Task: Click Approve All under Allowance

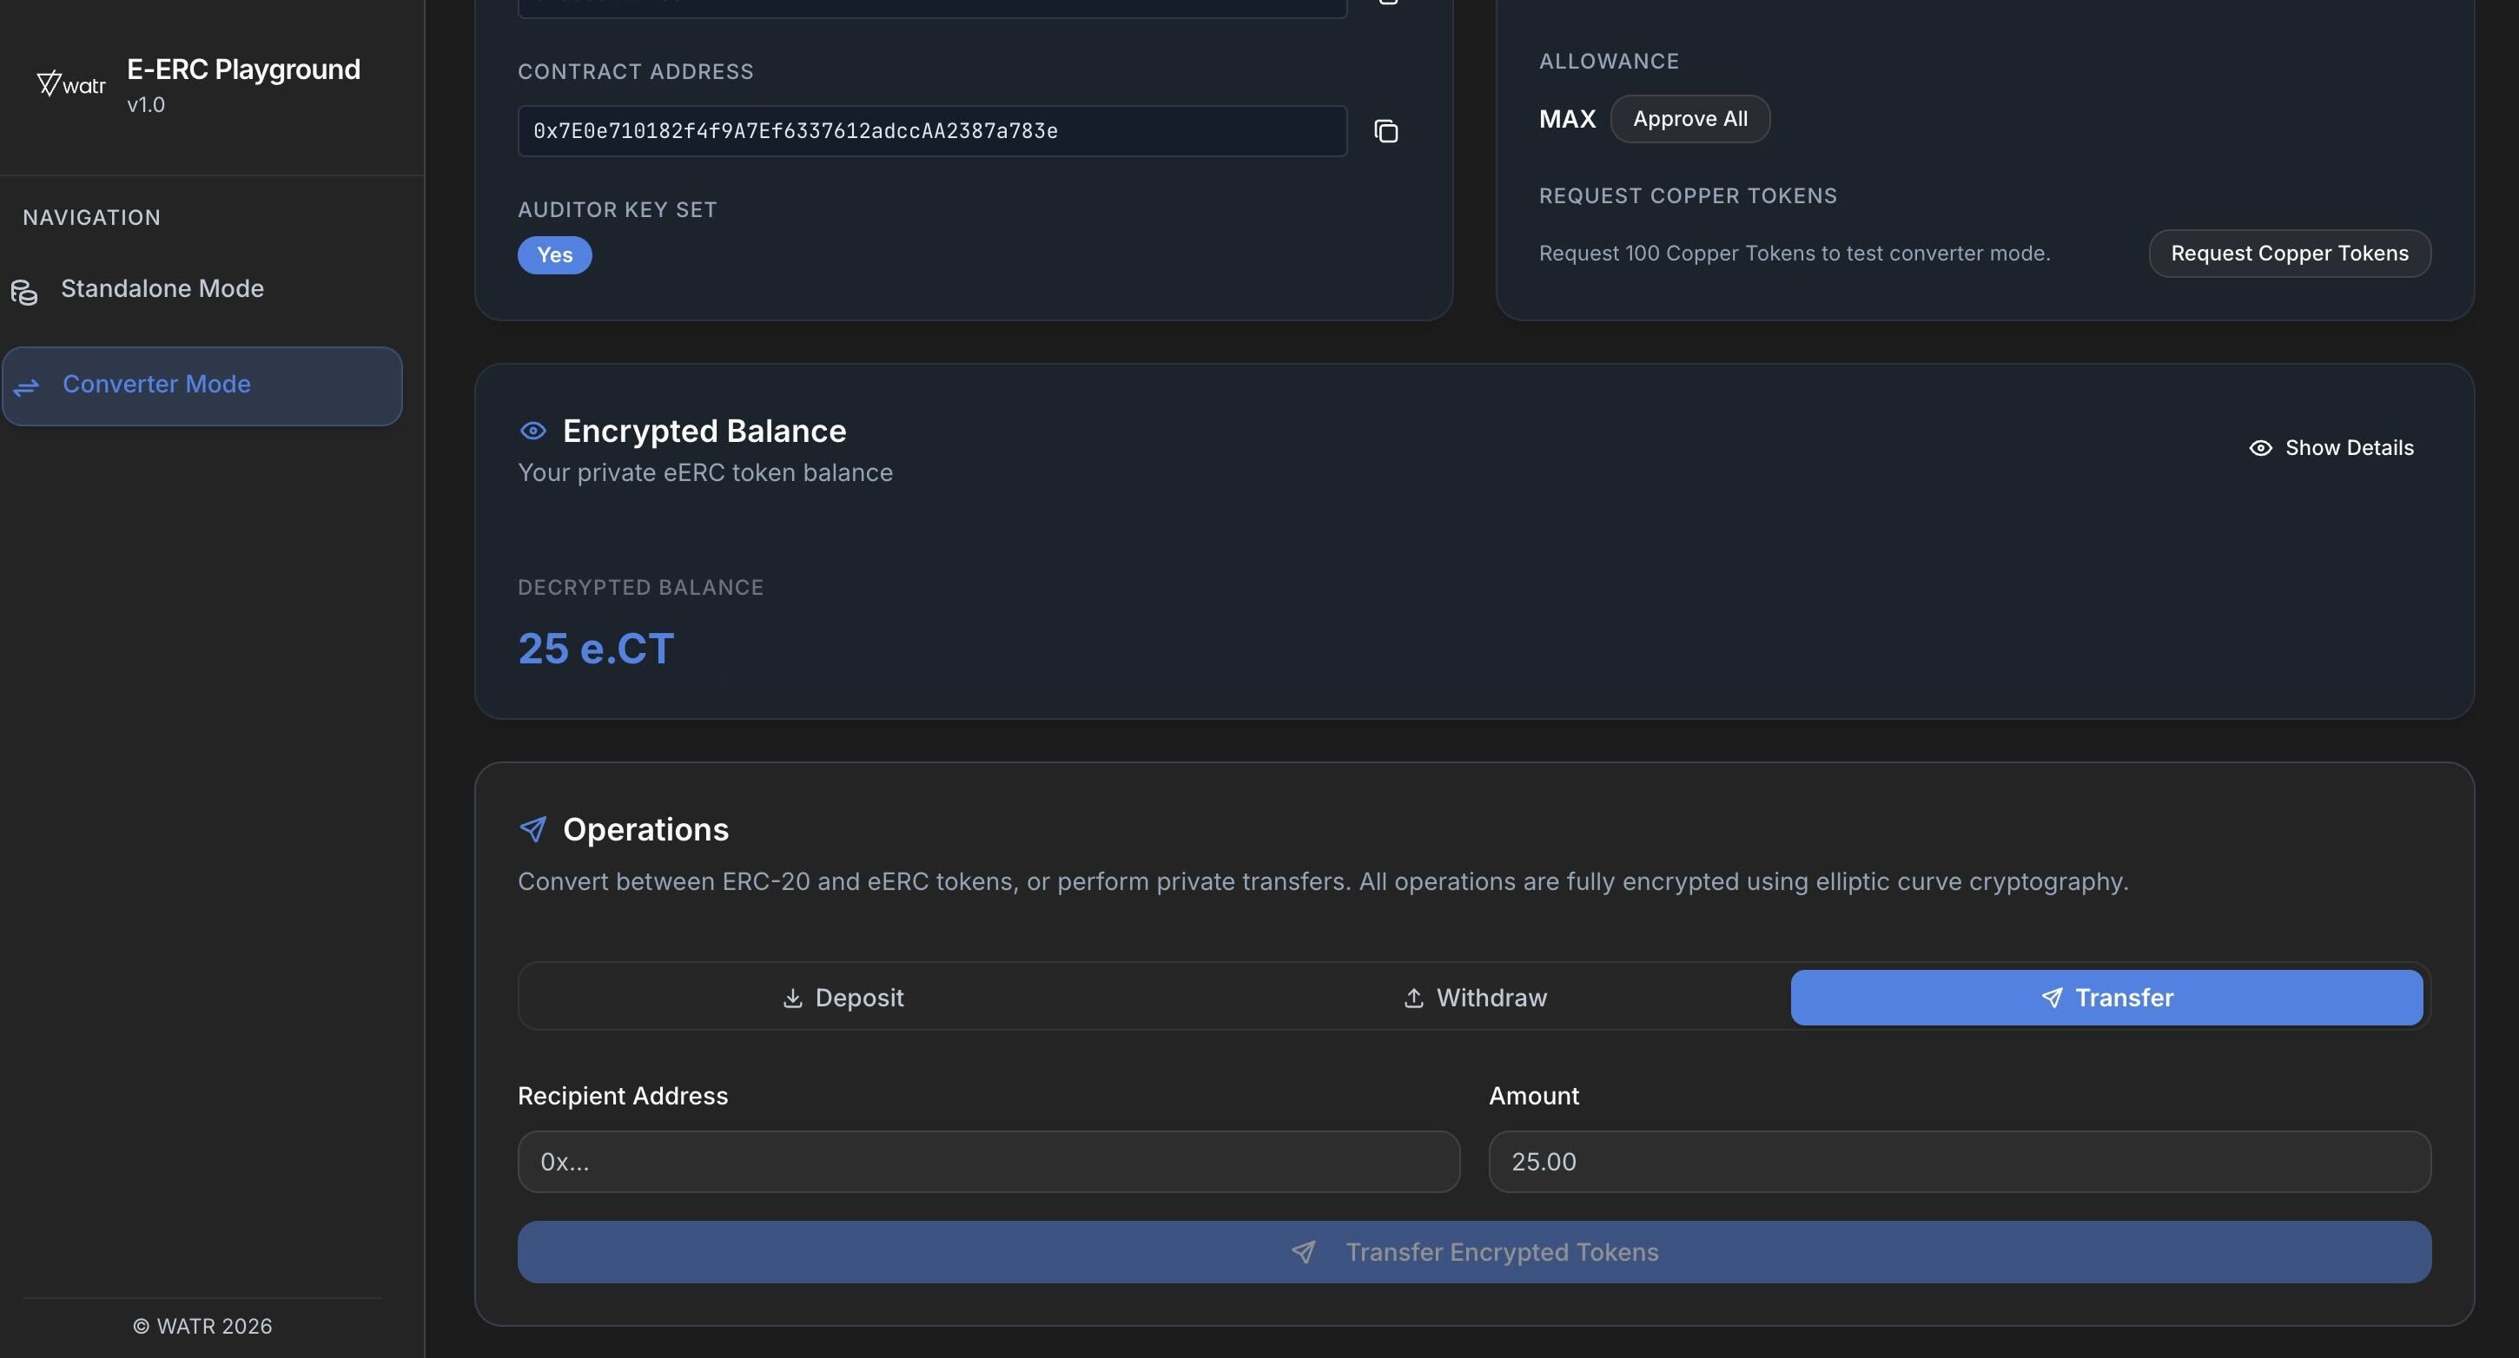Action: coord(1689,118)
